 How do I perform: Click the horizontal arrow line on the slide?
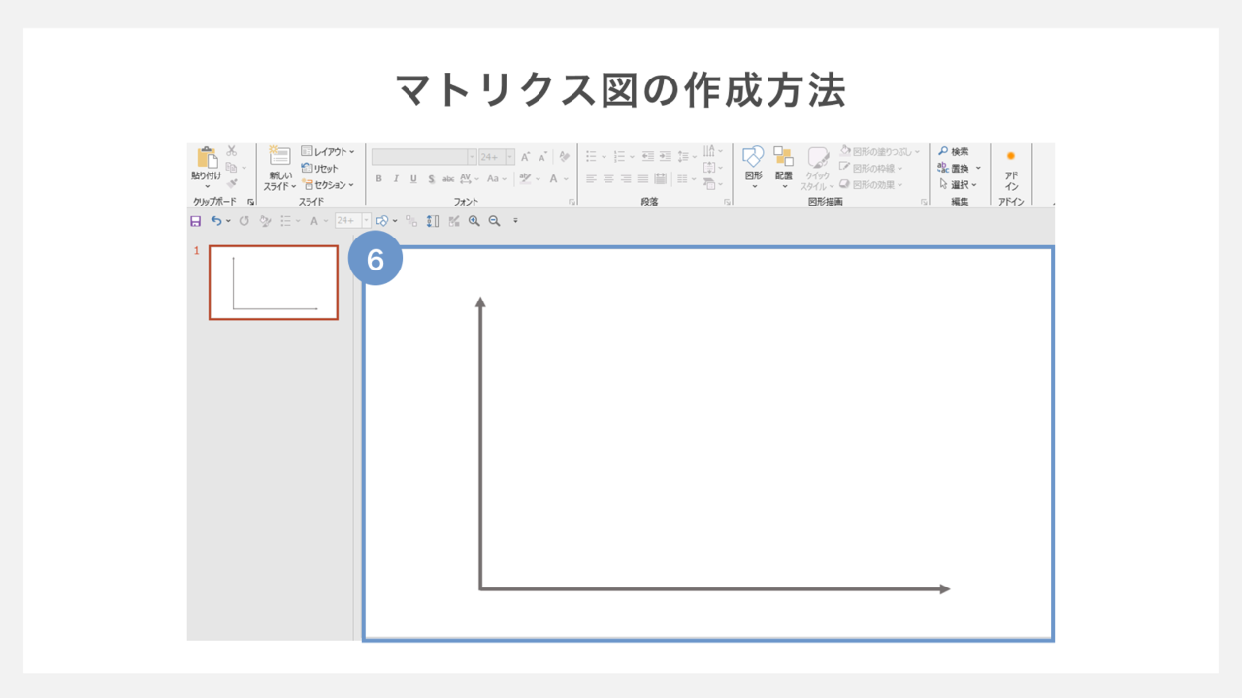(x=715, y=588)
